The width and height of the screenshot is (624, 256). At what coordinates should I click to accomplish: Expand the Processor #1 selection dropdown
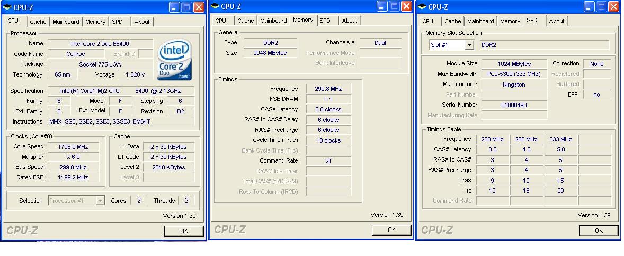point(100,201)
